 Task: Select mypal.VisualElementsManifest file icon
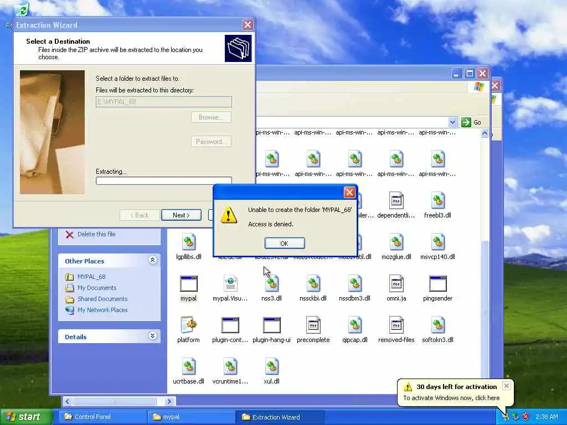pyautogui.click(x=230, y=284)
